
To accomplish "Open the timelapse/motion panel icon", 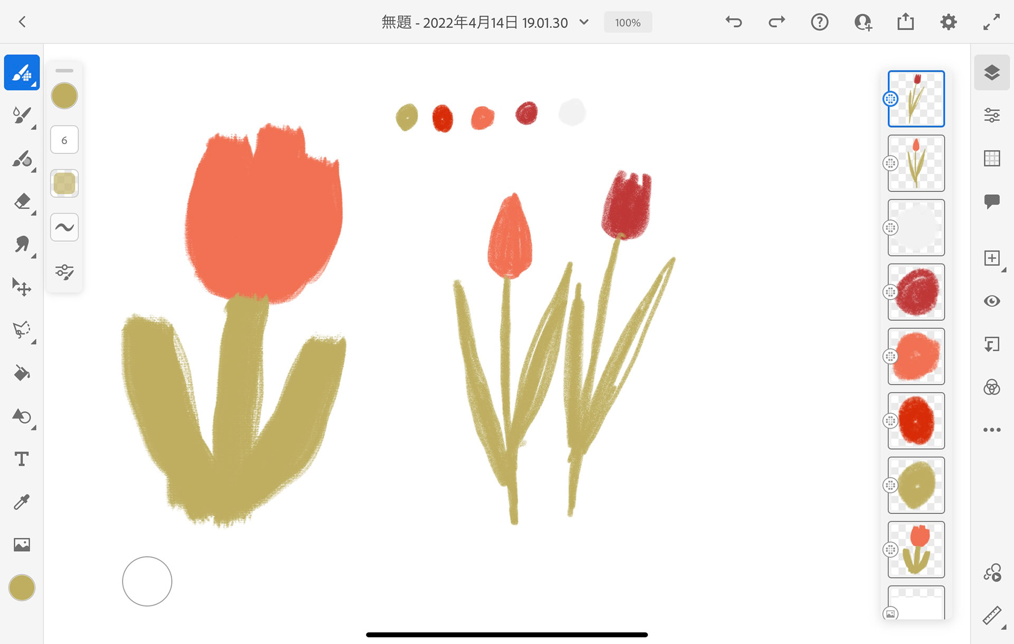I will pyautogui.click(x=992, y=573).
